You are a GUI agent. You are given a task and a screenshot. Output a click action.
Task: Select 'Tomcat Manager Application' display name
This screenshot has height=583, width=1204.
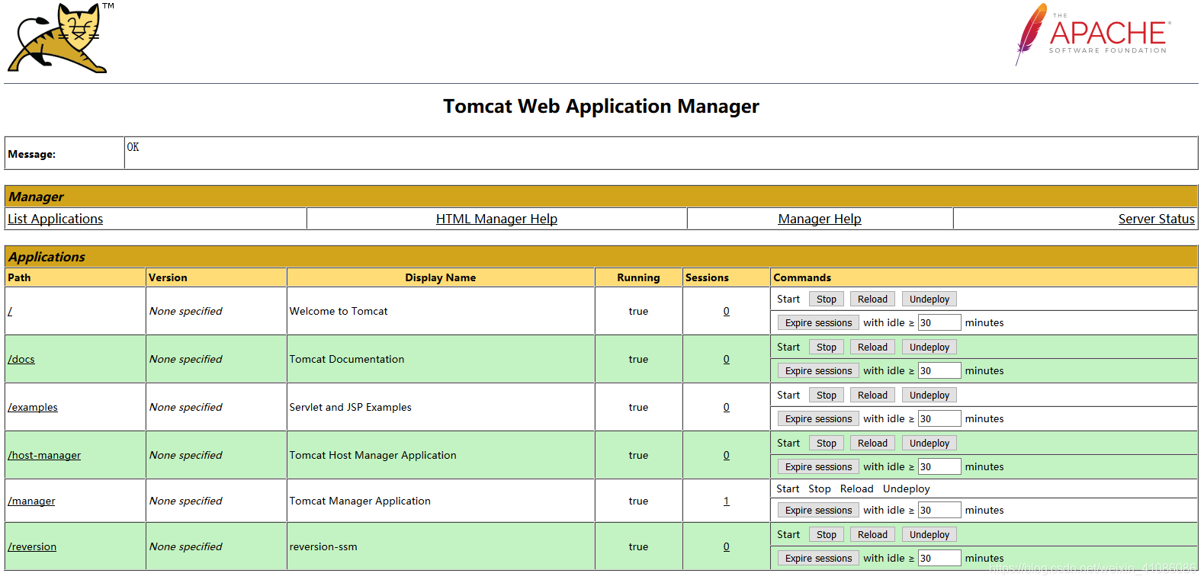360,501
